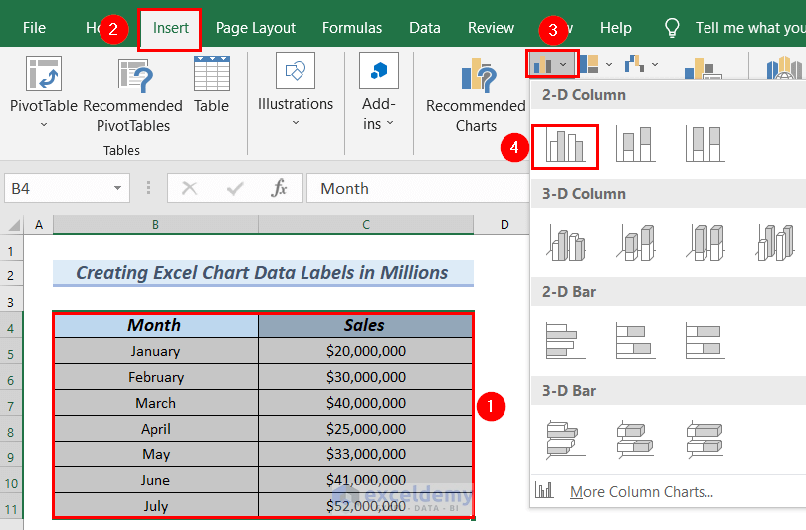This screenshot has height=530, width=806.
Task: Select the Clustered Column chart icon
Action: [565, 146]
